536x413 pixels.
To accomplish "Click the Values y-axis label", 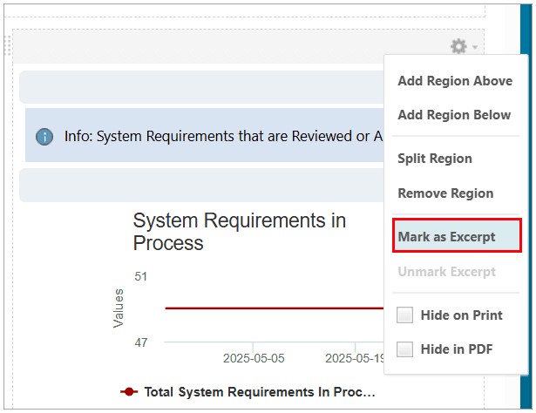I will pyautogui.click(x=119, y=308).
